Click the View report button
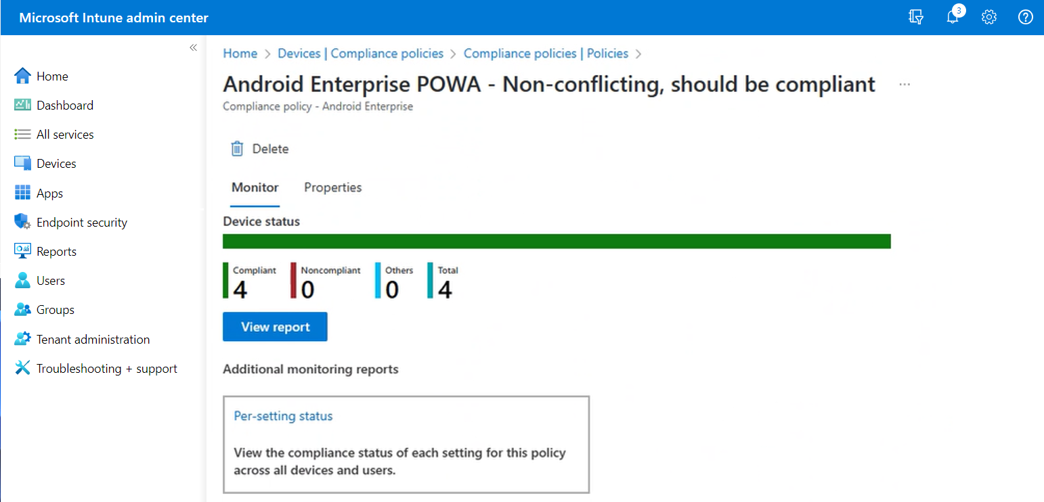Viewport: 1044px width, 502px height. click(275, 326)
